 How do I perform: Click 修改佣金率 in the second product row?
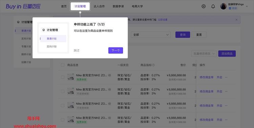coord(207,91)
